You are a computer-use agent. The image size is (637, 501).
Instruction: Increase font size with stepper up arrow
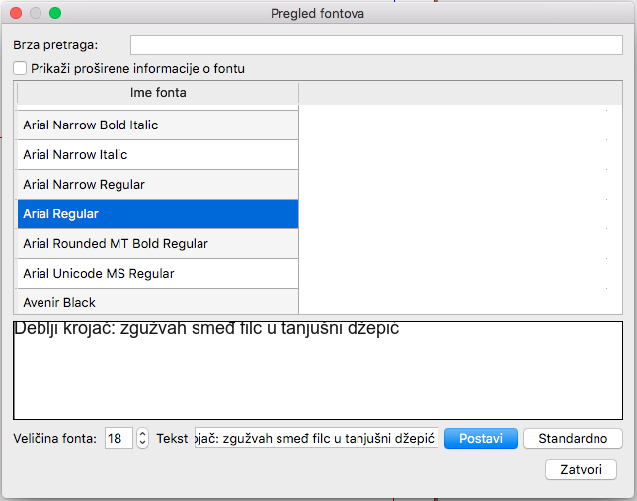click(x=142, y=434)
